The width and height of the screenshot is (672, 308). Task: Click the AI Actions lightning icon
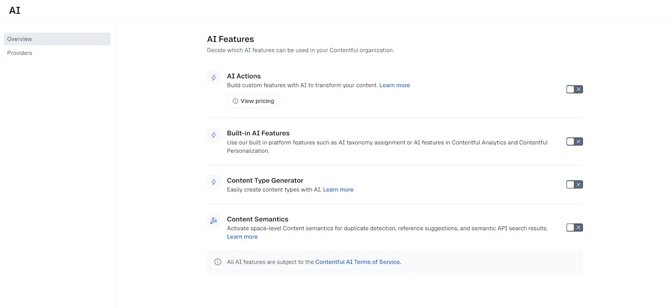click(214, 78)
